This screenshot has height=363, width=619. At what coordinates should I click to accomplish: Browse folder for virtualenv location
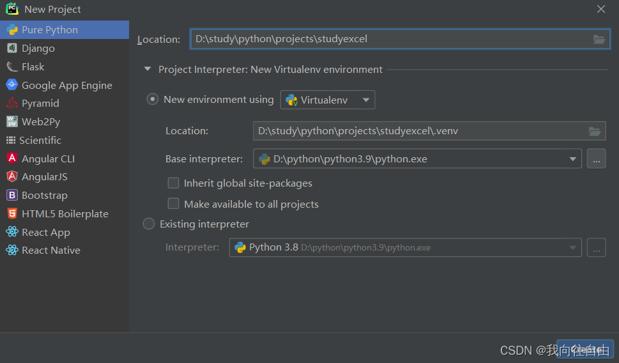594,131
